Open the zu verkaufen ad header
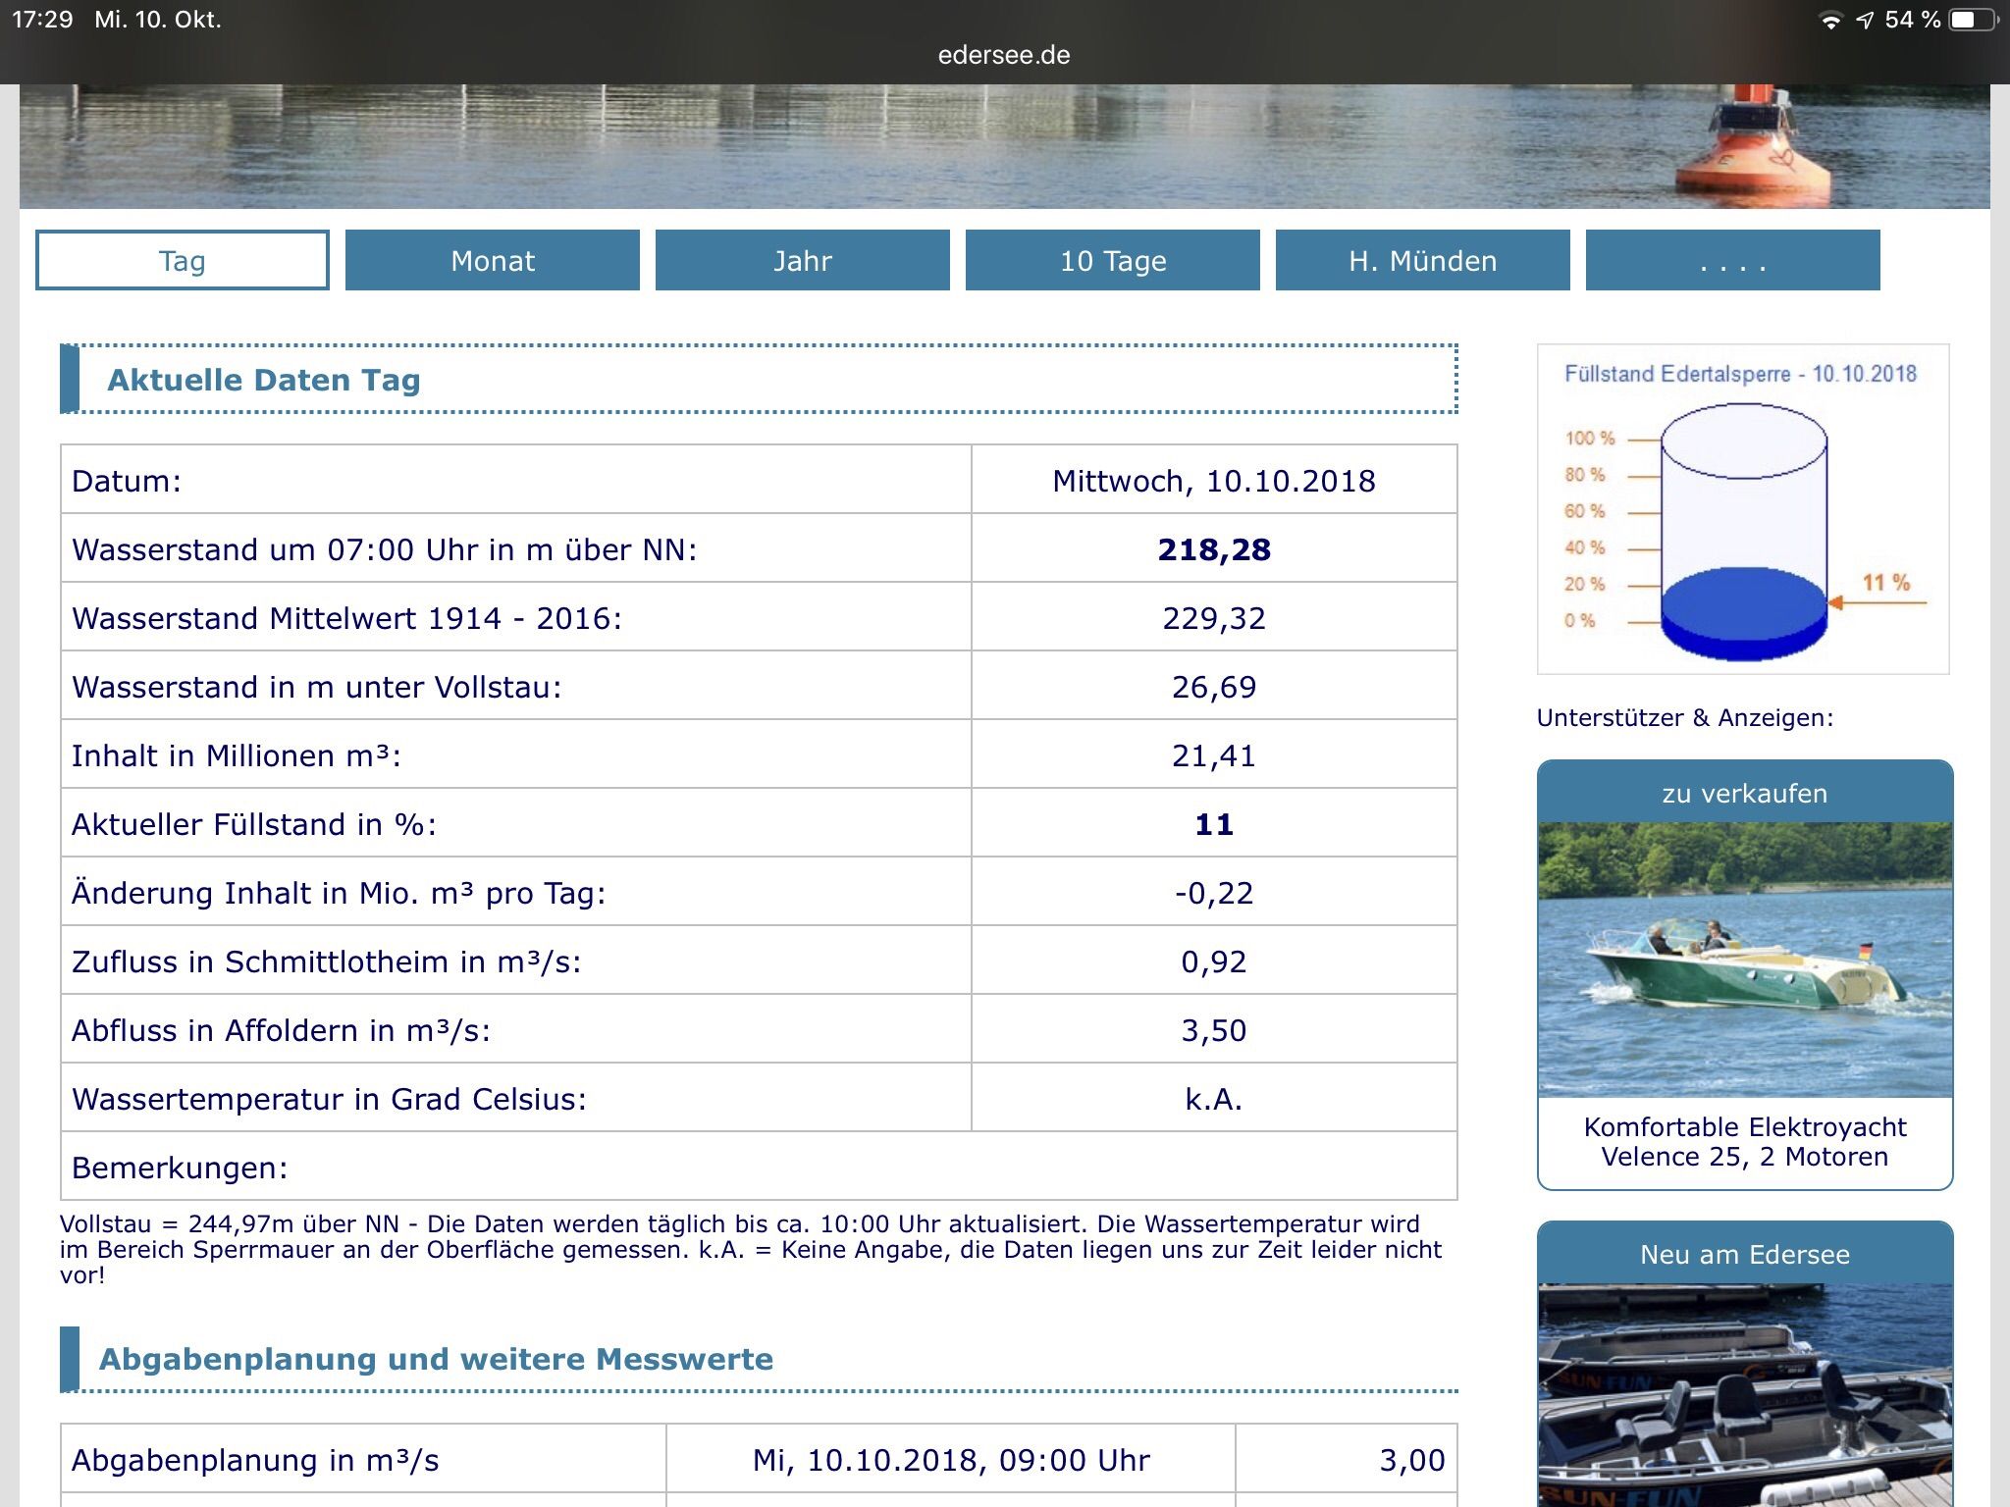 coord(1745,793)
